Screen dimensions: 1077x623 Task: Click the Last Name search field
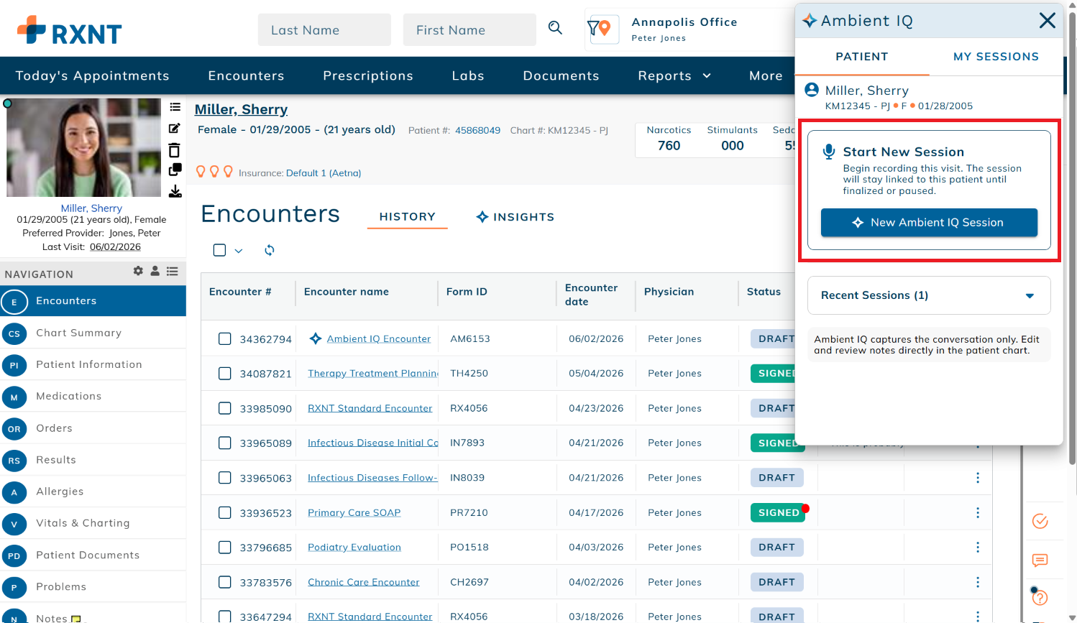tap(324, 29)
